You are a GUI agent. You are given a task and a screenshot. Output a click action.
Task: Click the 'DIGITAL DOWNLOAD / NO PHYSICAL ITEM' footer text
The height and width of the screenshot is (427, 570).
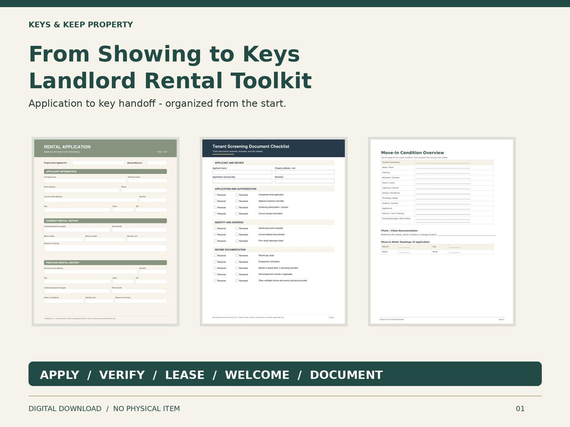coord(104,408)
